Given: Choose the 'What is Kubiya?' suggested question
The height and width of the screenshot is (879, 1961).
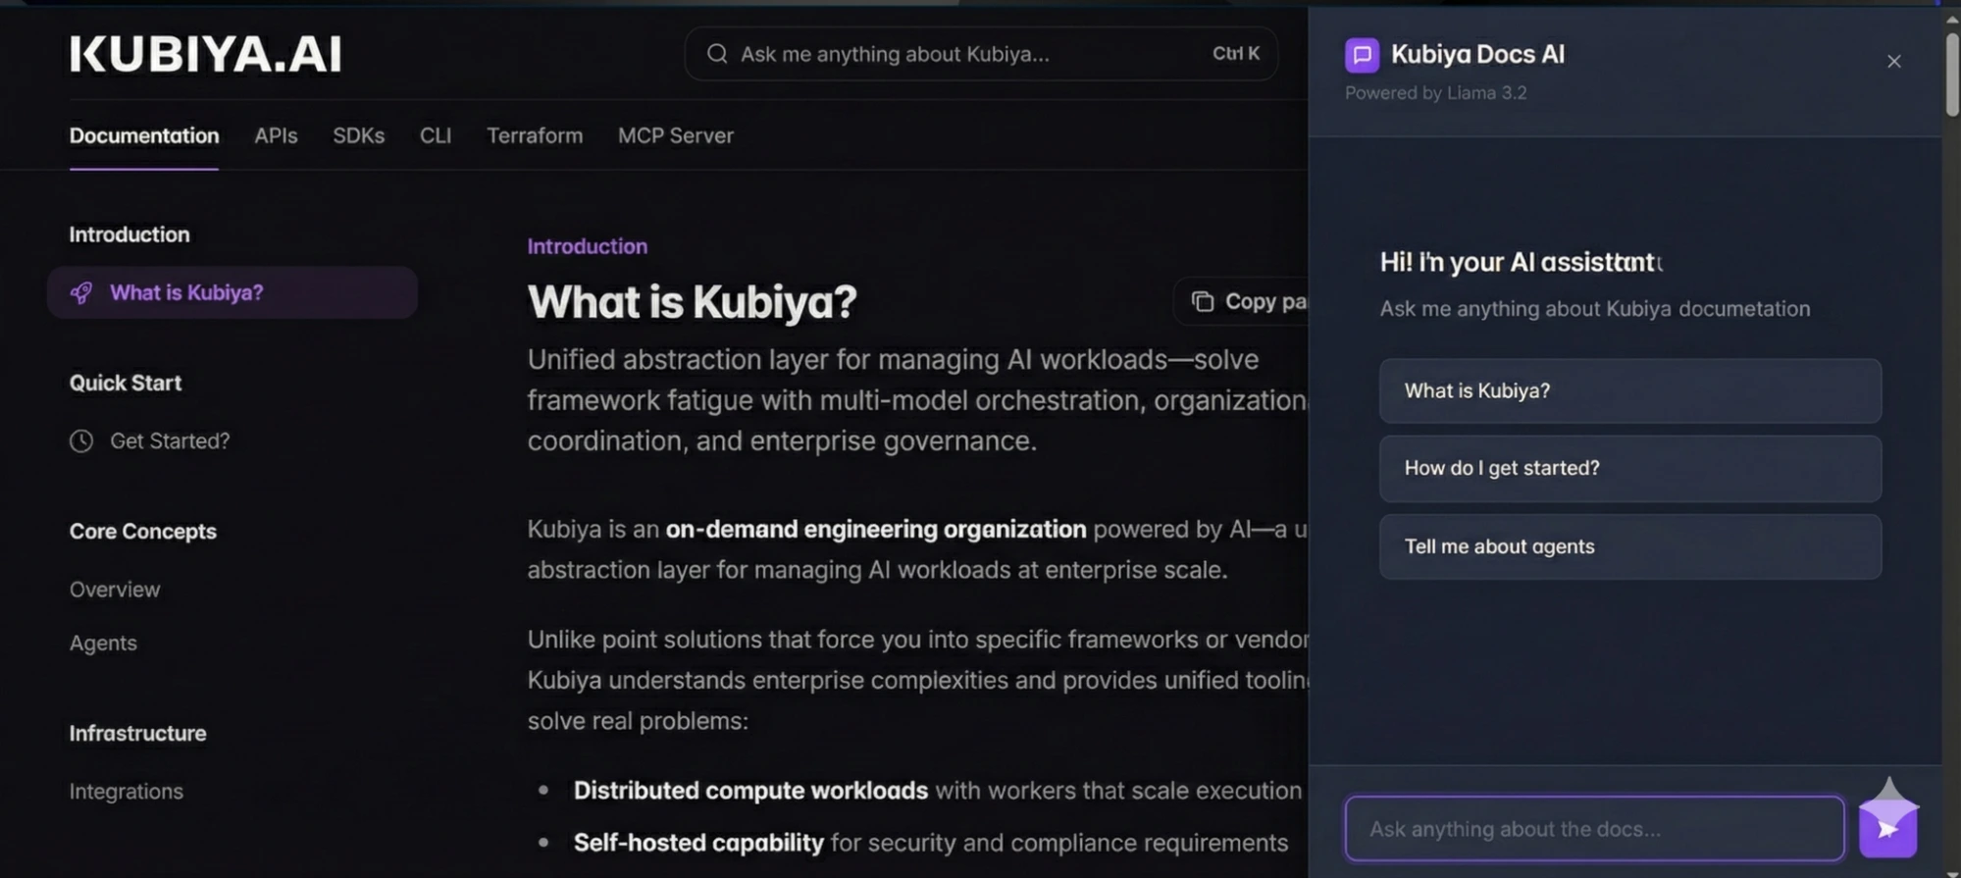Looking at the screenshot, I should [x=1630, y=390].
